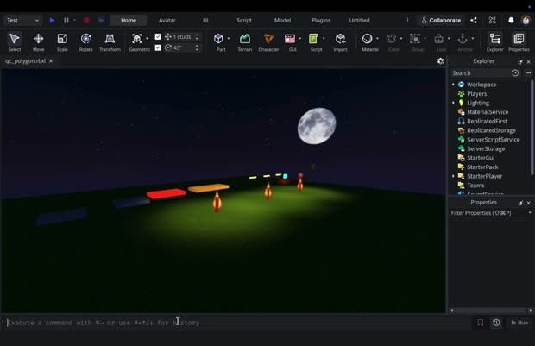Click the Collaborate button
535x346 pixels.
(441, 20)
